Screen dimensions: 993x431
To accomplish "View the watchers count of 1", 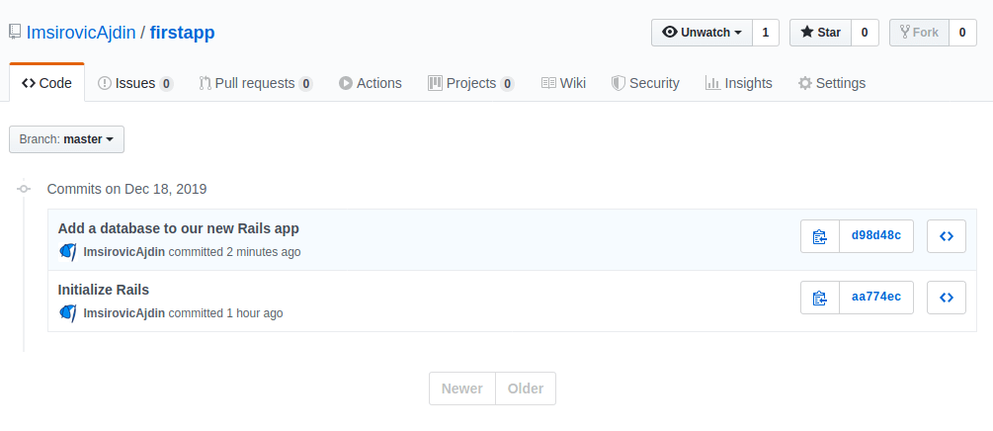I will click(766, 33).
